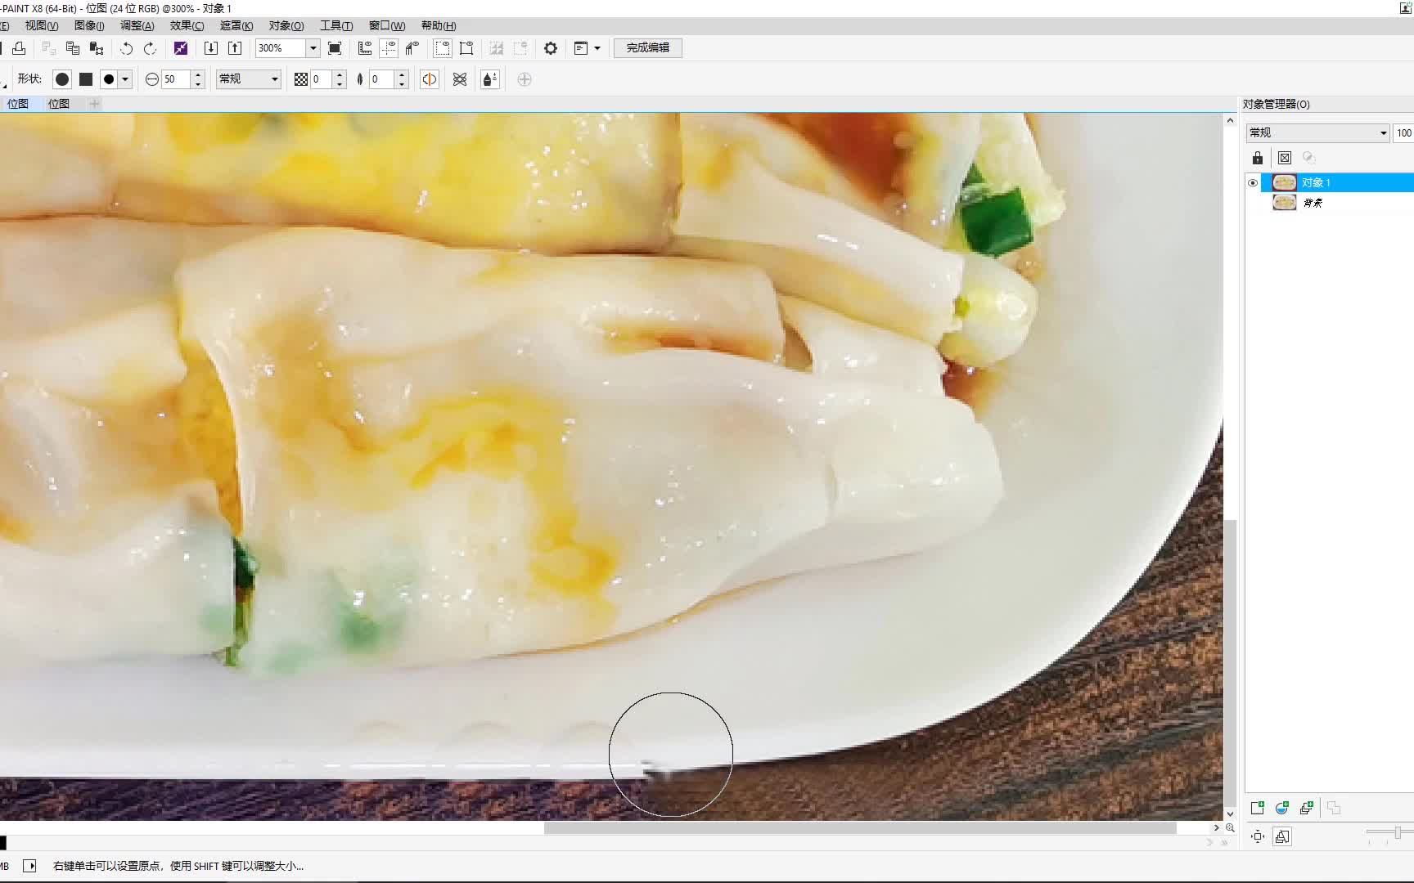This screenshot has width=1414, height=883.
Task: Select the round nib shape on the property bar
Action: (62, 78)
